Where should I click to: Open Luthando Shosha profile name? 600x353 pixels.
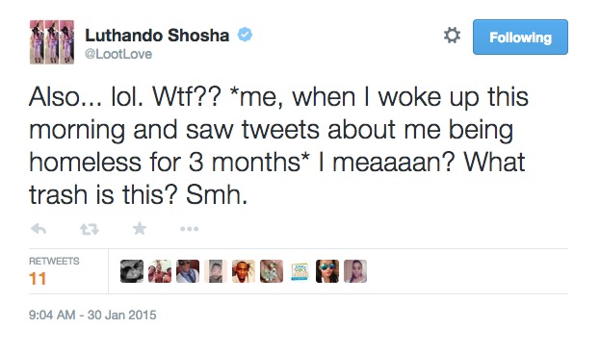[157, 36]
